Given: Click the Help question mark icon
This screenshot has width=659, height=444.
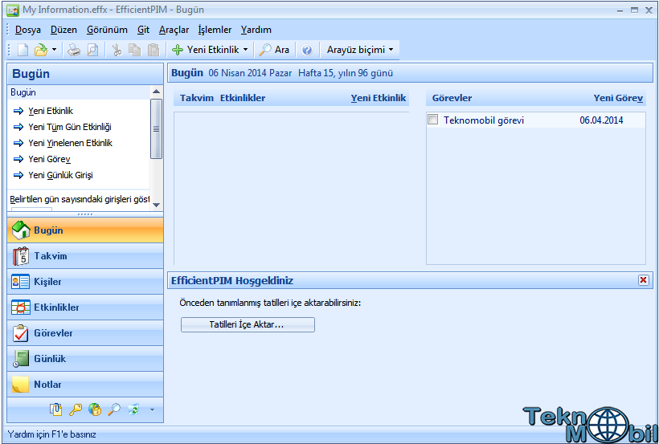Looking at the screenshot, I should (307, 50).
